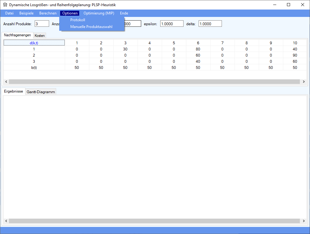Maximize the application window
The height and width of the screenshot is (234, 310).
[x=288, y=5]
